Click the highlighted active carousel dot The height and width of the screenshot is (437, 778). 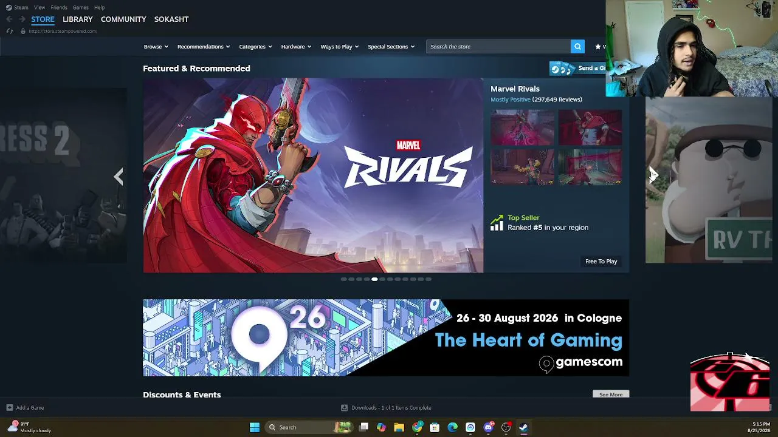click(x=374, y=279)
